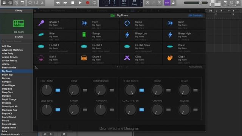Image resolution: width=242 pixels, height=136 pixels.
Task: Select the Click pad crossed sticks icon
Action: click(x=127, y=58)
